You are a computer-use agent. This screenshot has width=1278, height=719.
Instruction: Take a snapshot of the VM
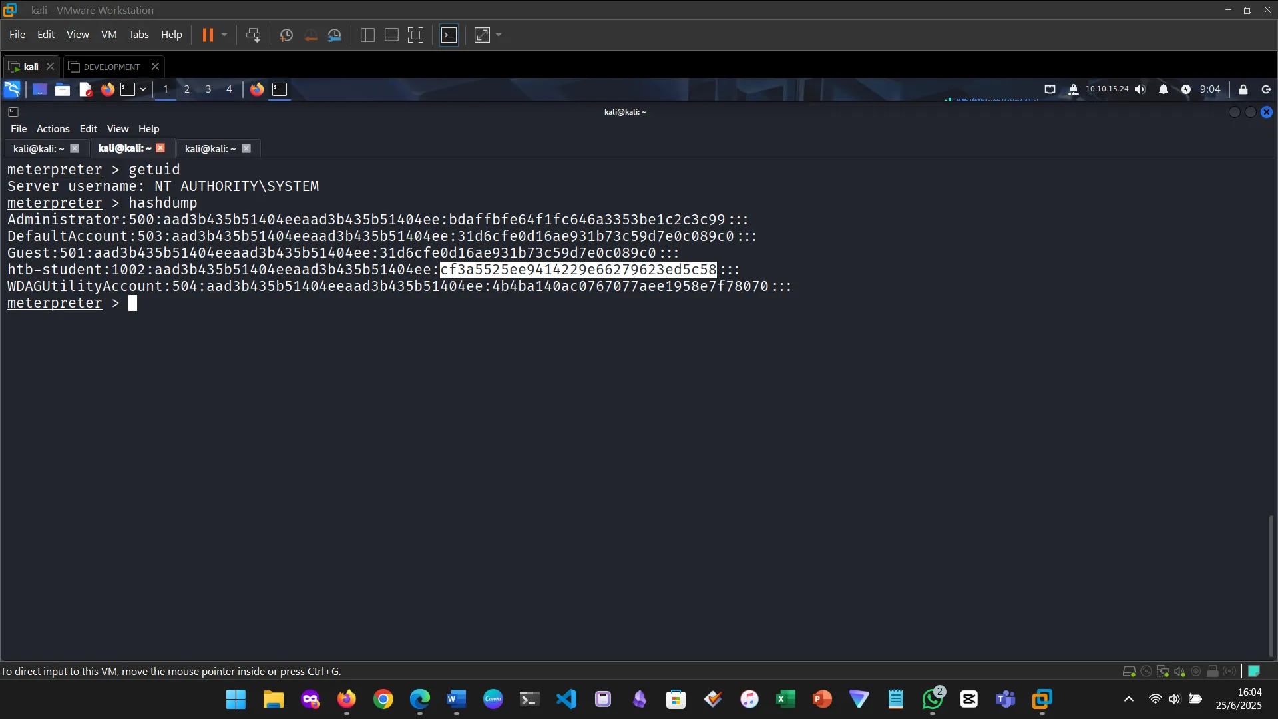pyautogui.click(x=286, y=35)
